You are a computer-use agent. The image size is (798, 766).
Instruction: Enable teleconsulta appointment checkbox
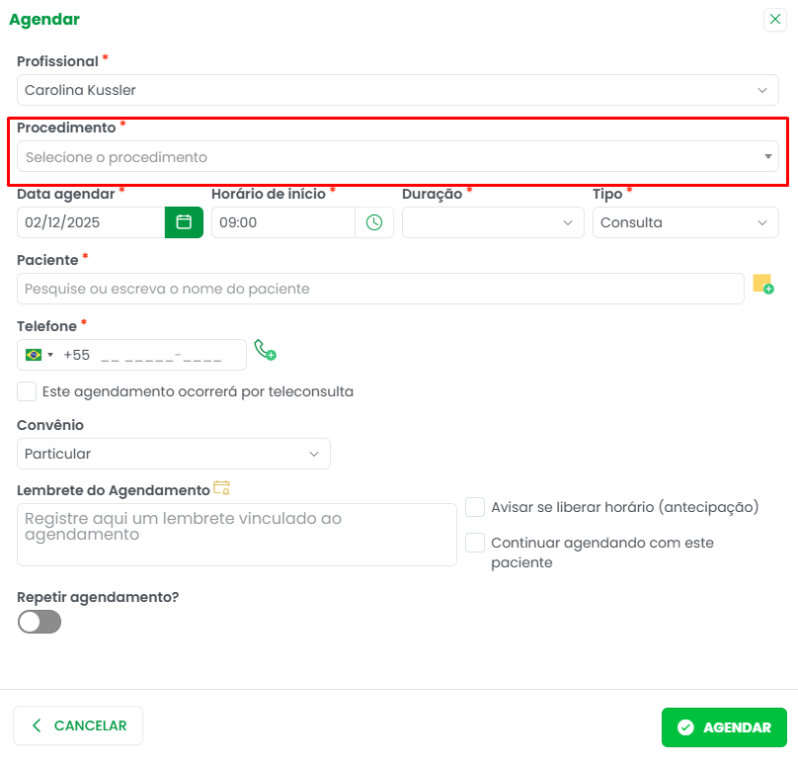point(27,391)
